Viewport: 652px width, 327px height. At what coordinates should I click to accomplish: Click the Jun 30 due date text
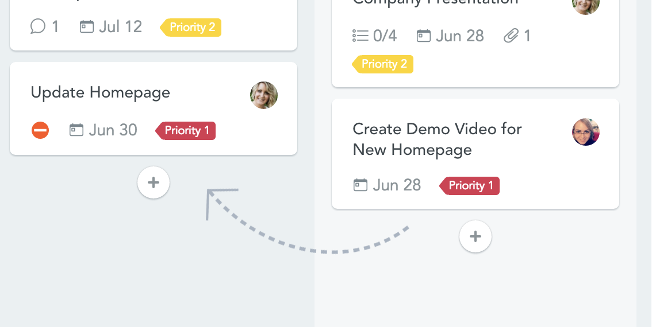coord(113,130)
